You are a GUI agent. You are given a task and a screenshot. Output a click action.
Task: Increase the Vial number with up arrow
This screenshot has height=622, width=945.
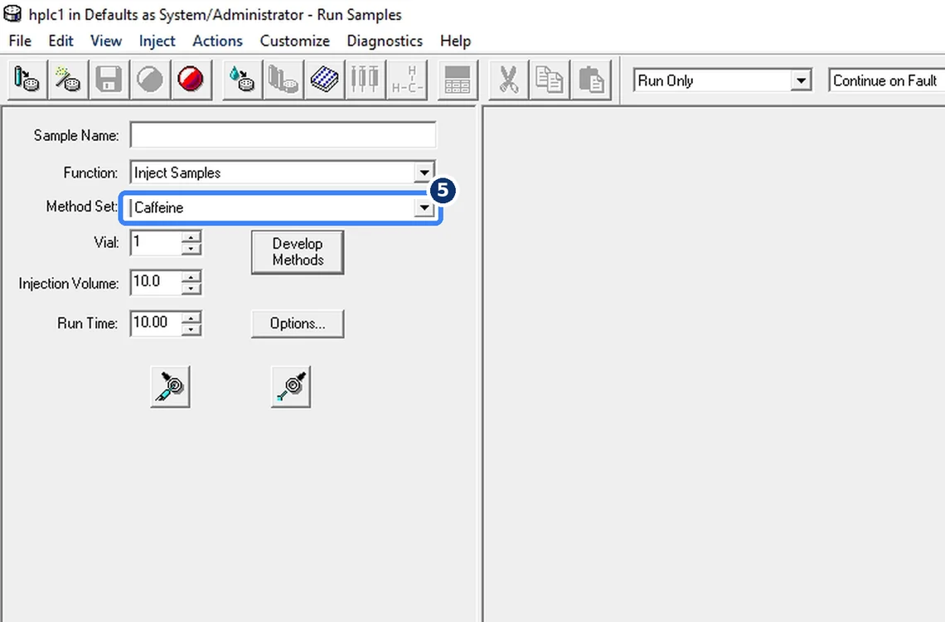coord(191,237)
